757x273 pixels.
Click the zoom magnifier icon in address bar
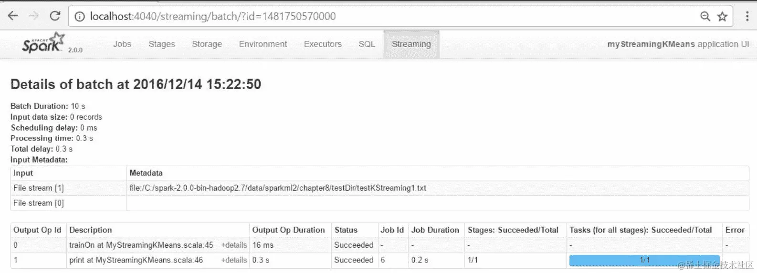click(705, 17)
